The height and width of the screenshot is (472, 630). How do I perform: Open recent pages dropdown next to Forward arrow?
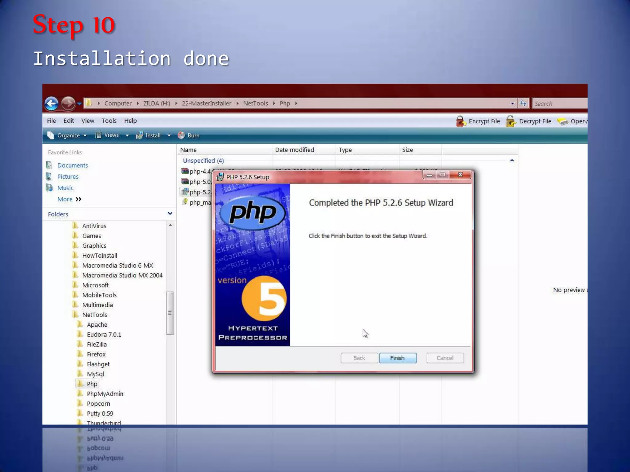[79, 104]
